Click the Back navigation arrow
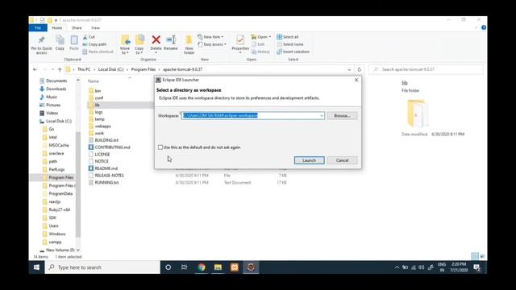Screen dimensions: 516x290 [35, 69]
